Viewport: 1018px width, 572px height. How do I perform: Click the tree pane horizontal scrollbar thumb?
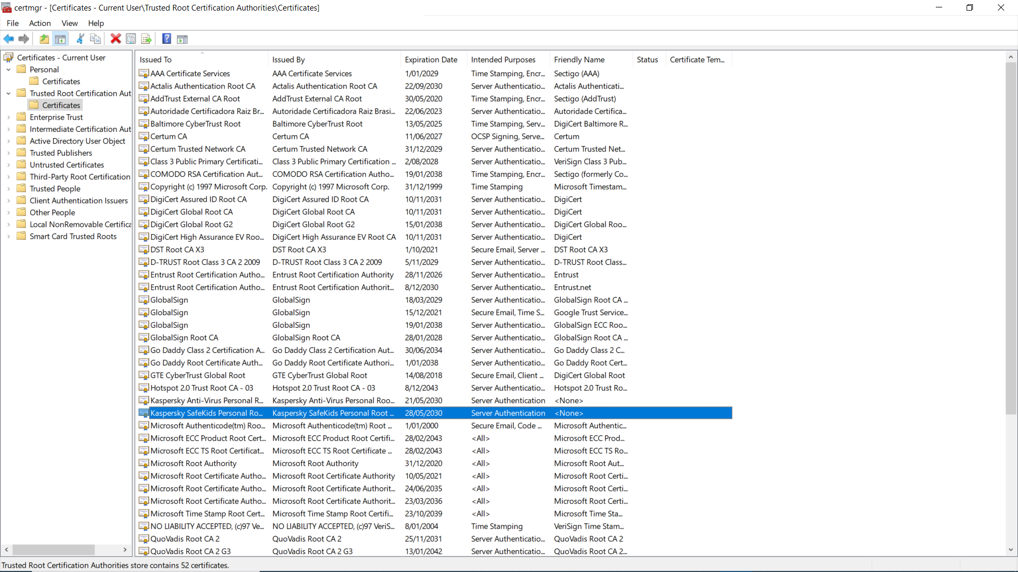pyautogui.click(x=54, y=550)
